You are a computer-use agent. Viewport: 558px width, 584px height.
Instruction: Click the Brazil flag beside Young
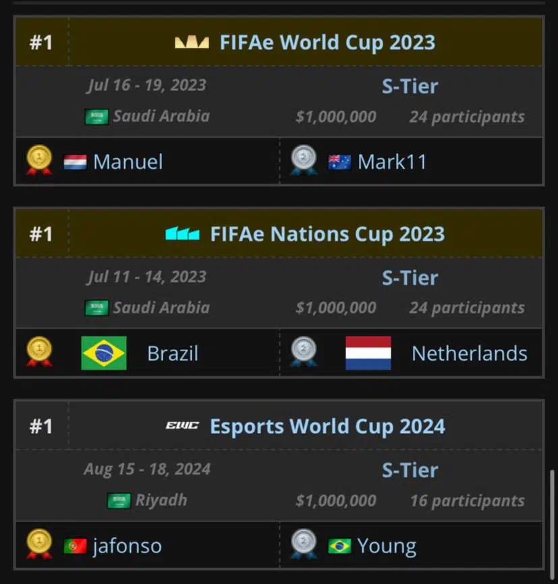click(339, 546)
